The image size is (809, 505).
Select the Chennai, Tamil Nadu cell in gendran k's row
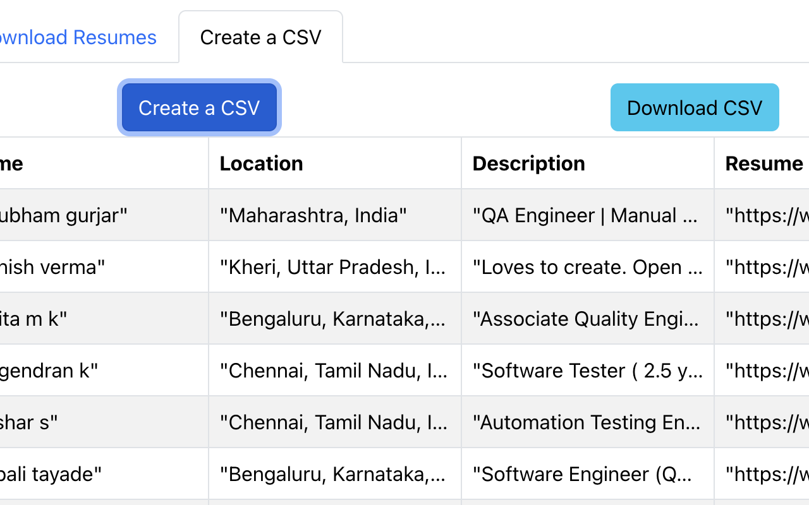tap(334, 370)
